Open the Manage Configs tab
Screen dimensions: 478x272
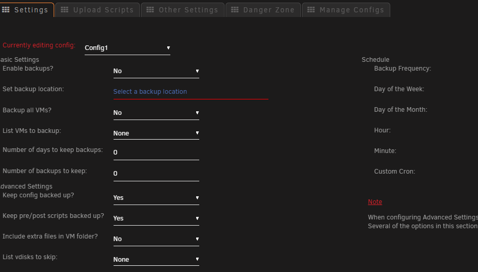click(x=346, y=10)
